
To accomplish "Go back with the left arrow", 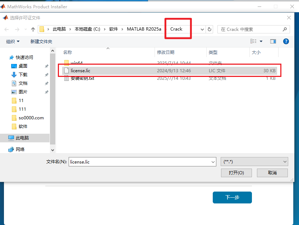I will tap(6, 29).
